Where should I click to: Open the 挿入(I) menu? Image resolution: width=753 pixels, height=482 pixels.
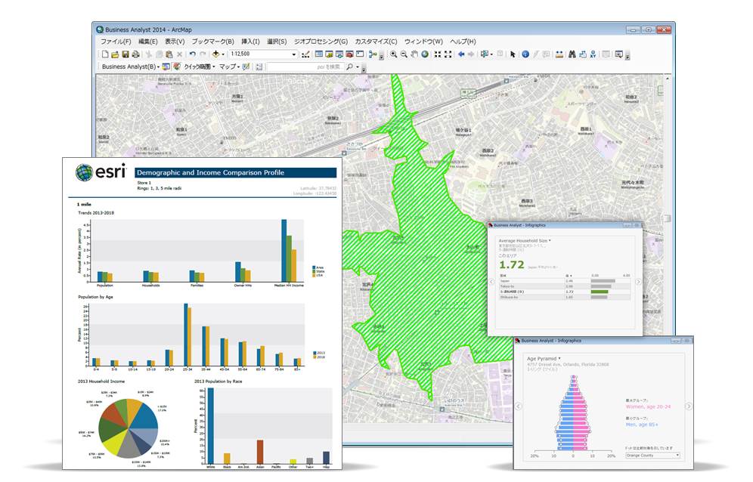click(250, 42)
